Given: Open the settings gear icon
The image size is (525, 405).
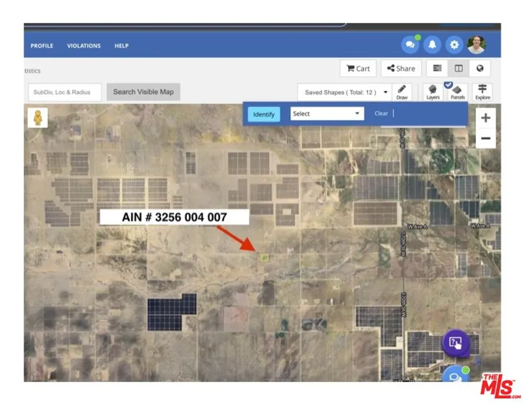Looking at the screenshot, I should coord(454,45).
